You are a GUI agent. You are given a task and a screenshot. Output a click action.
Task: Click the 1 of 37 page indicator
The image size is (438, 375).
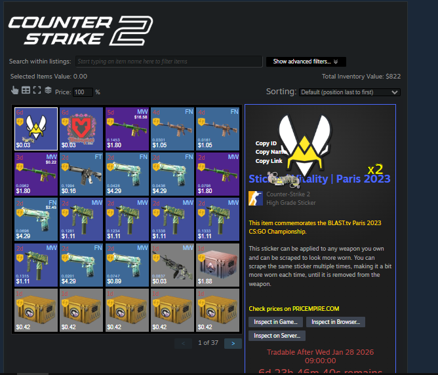pos(208,343)
